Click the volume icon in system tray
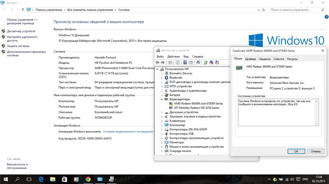This screenshot has width=329, height=184. (292, 180)
